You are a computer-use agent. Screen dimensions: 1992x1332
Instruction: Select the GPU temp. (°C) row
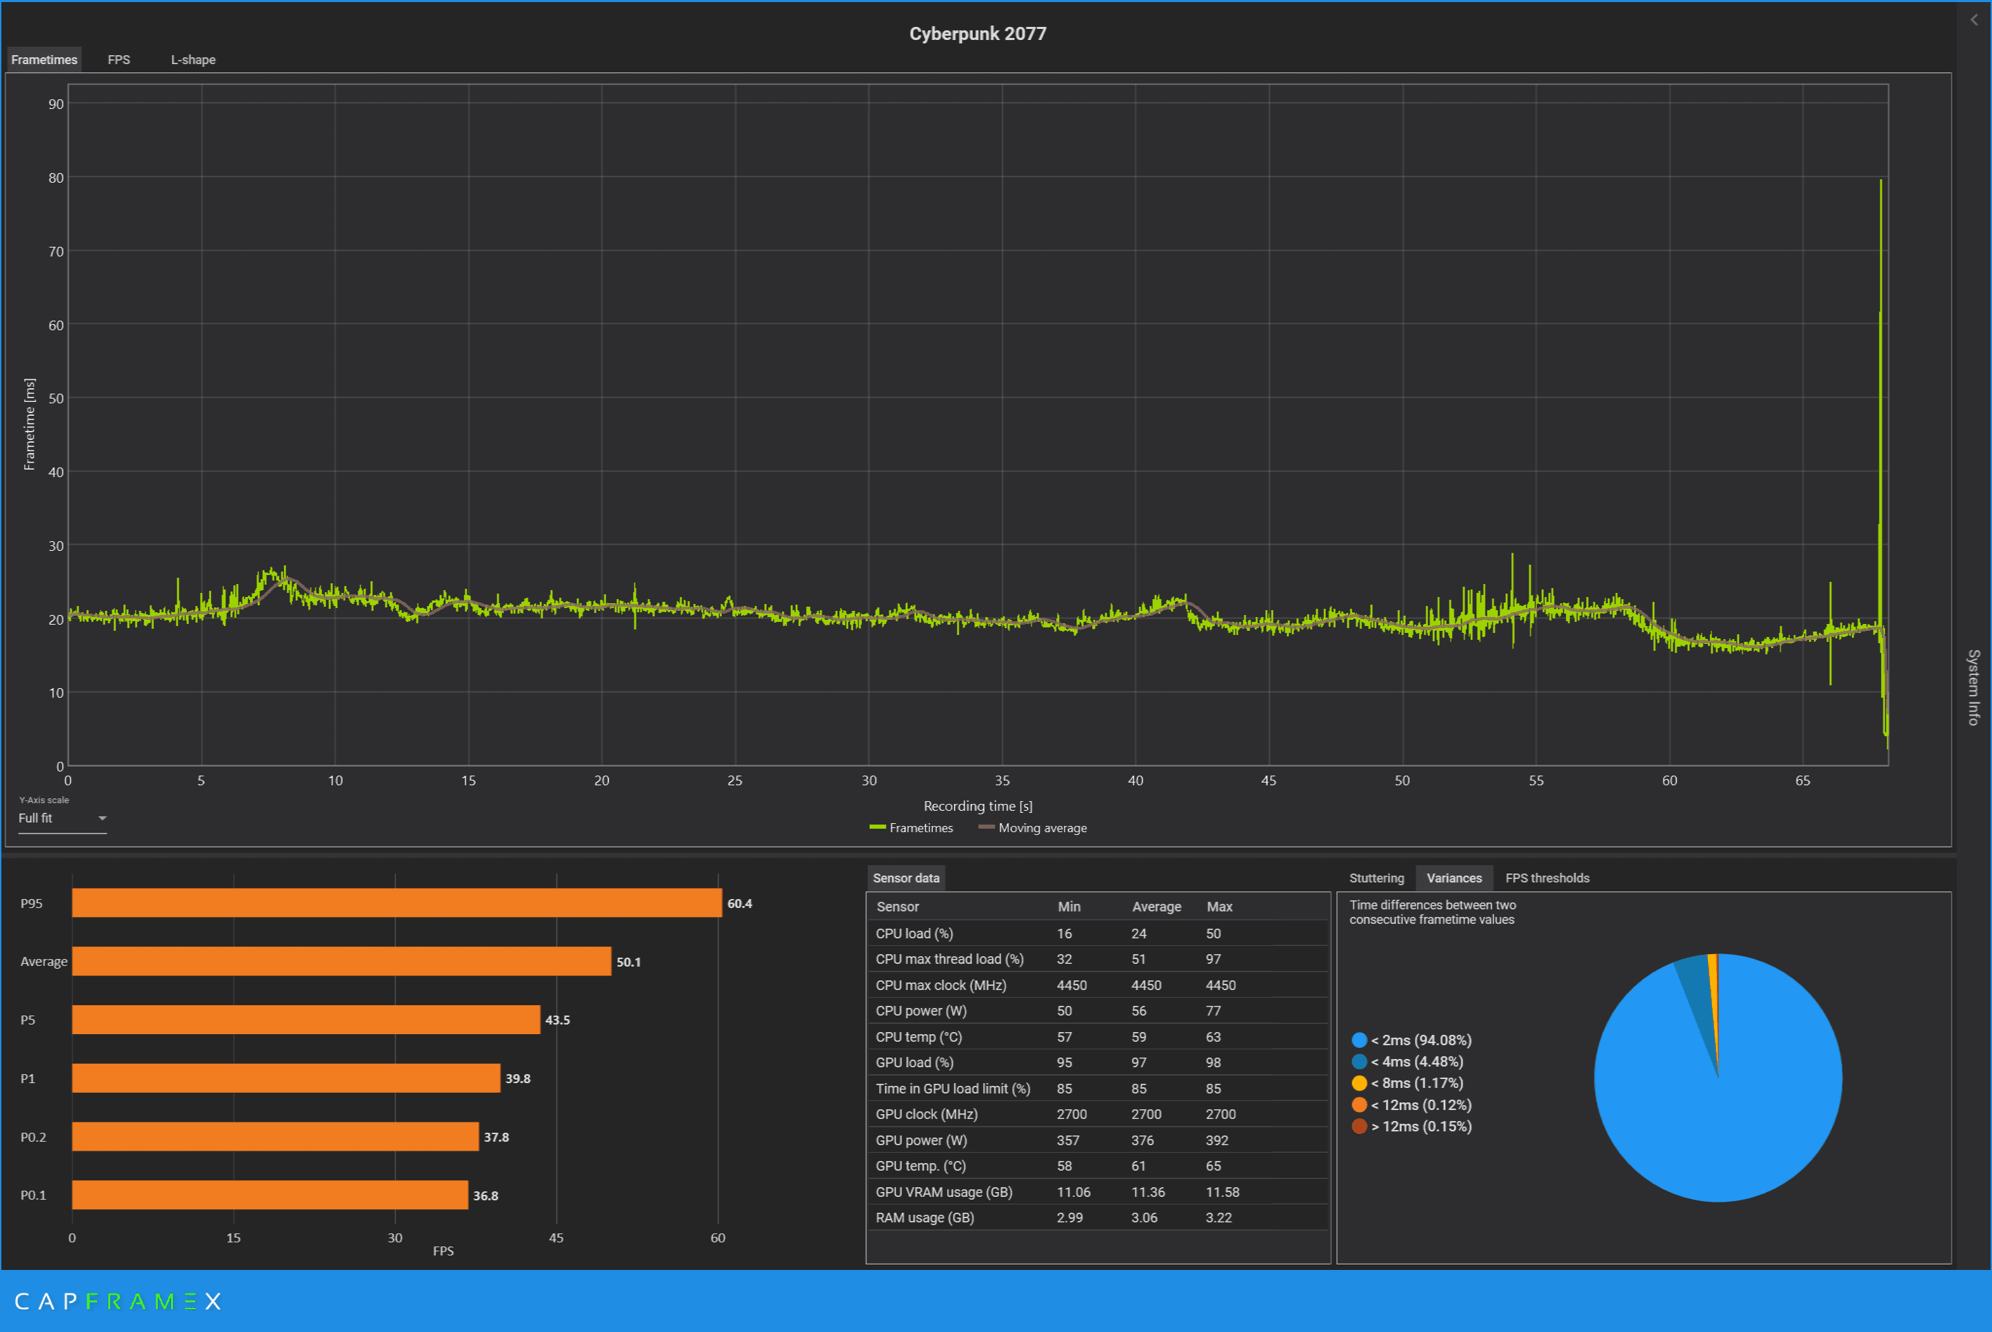[x=1098, y=1165]
